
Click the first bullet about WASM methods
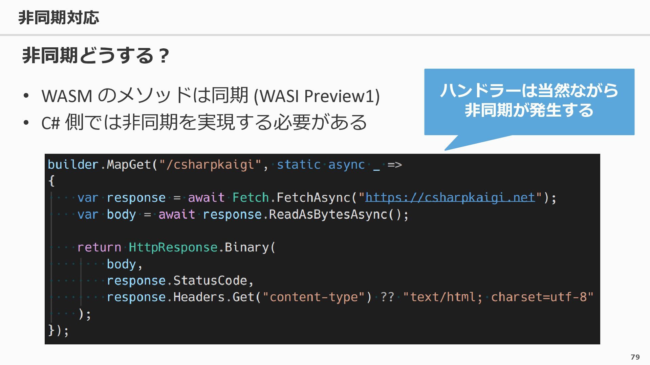pyautogui.click(x=211, y=95)
